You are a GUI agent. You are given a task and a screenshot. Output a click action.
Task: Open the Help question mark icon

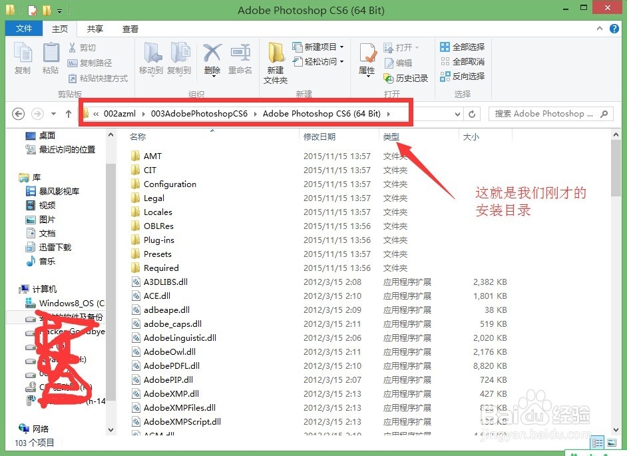click(614, 29)
